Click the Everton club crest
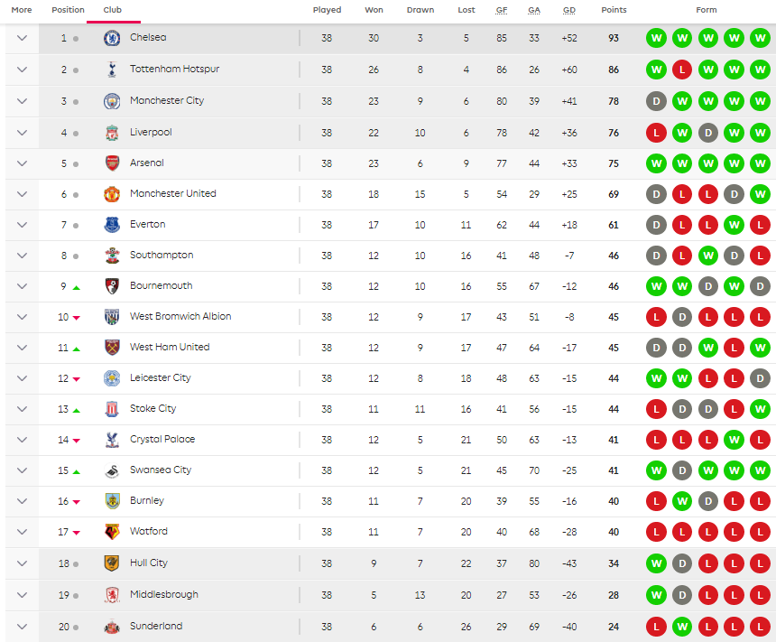Screen dimensions: 776x642 (x=112, y=225)
